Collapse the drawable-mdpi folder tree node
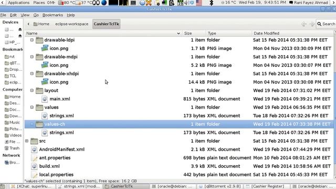The height and width of the screenshot is (189, 336). pyautogui.click(x=32, y=57)
